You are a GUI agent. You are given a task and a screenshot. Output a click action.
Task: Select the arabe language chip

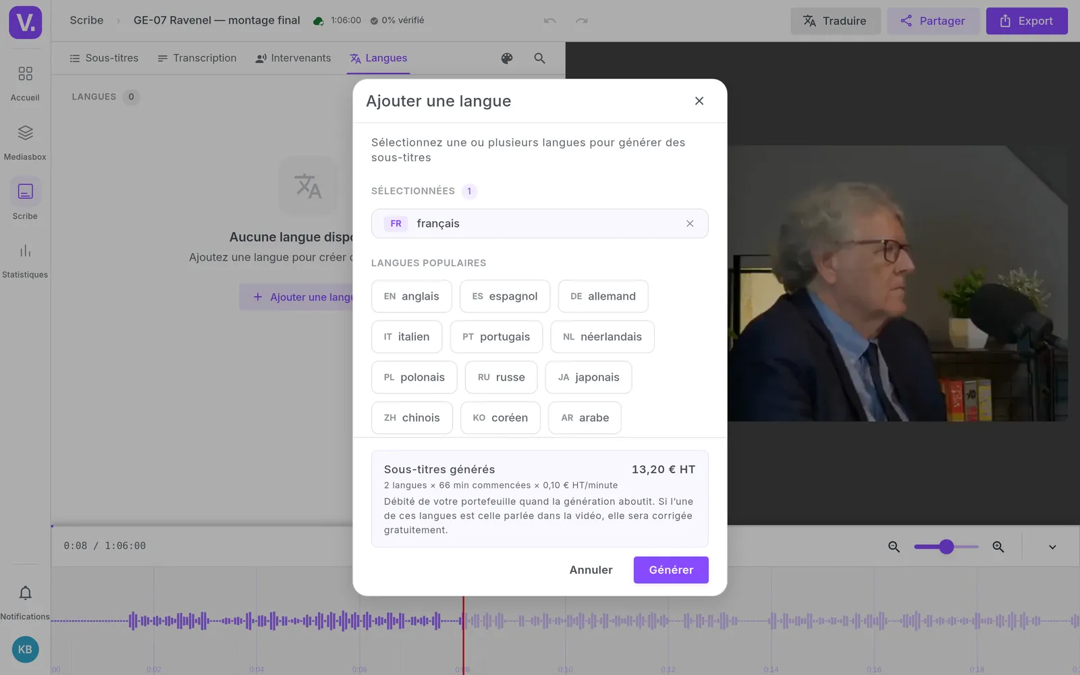tap(585, 418)
